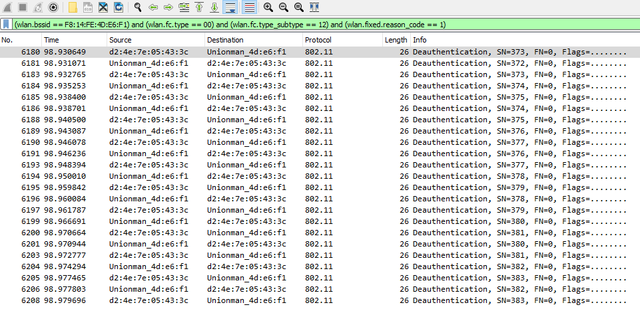The height and width of the screenshot is (309, 640).
Task: Select packet number 6180 row
Action: [x=320, y=52]
